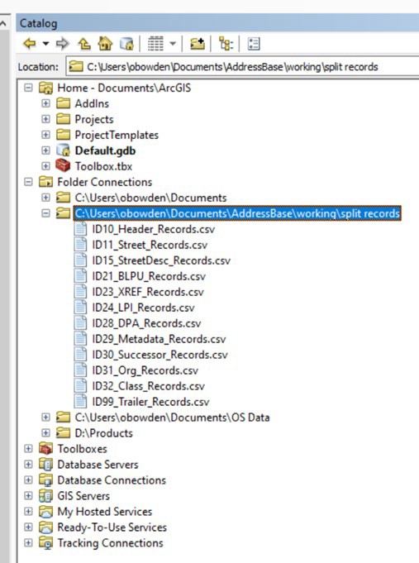The image size is (419, 563).
Task: Expand the Database Connections node
Action: coord(28,480)
